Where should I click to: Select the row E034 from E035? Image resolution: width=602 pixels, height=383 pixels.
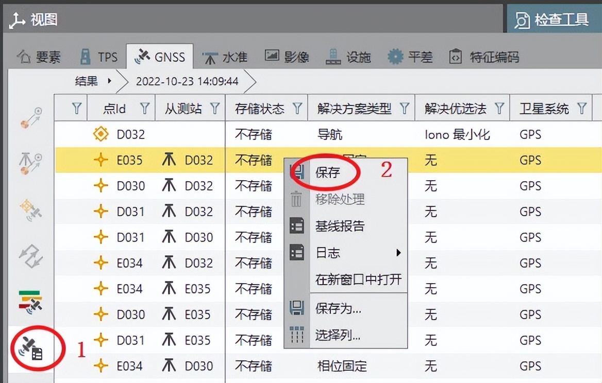point(328,288)
